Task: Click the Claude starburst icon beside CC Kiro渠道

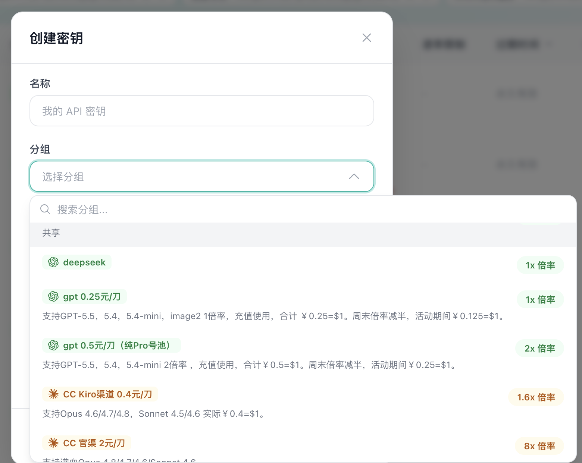Action: pyautogui.click(x=53, y=394)
